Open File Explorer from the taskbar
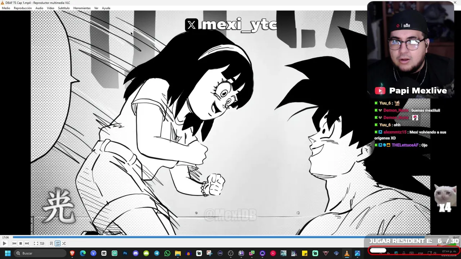 pos(178,253)
